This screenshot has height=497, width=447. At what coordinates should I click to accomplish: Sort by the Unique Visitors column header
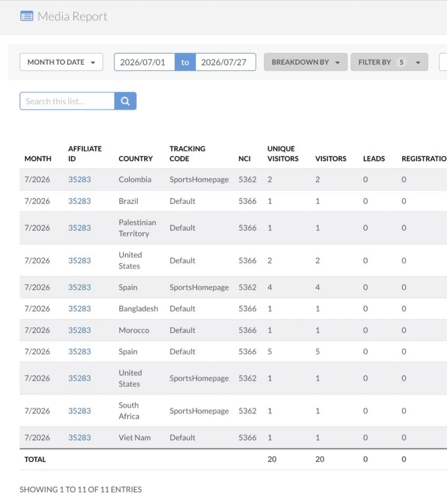(x=283, y=154)
